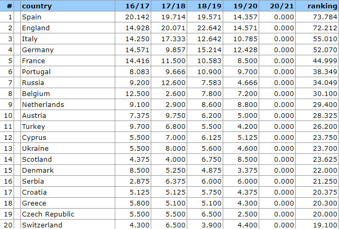Click the Netherlands country name
339x229 pixels.
[43, 104]
